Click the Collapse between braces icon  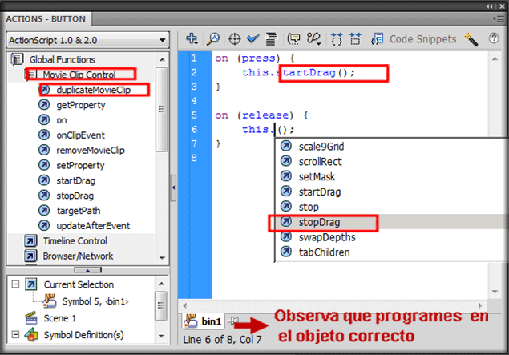click(336, 38)
